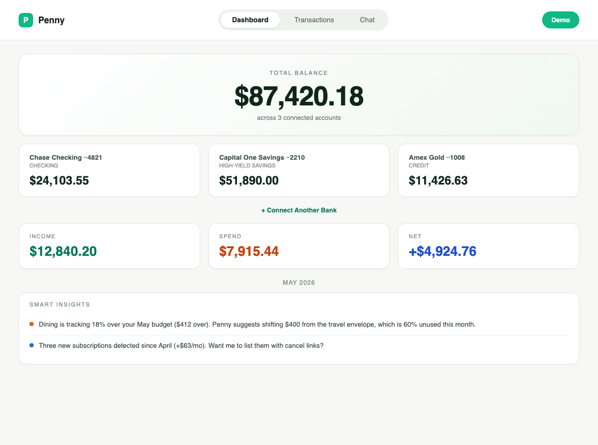The width and height of the screenshot is (598, 445).
Task: Open the new subscriptions detected insight
Action: tap(299, 346)
